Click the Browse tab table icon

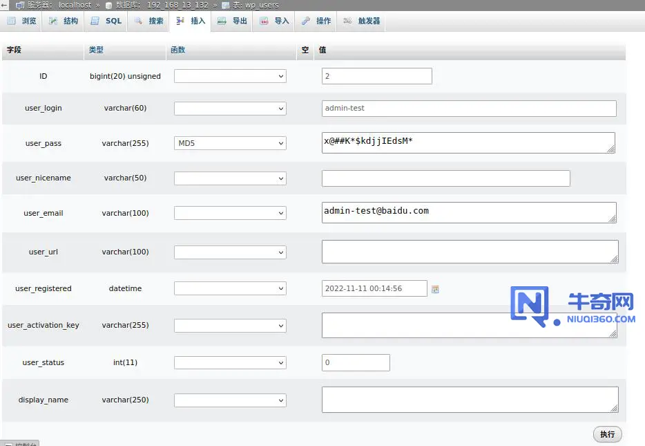[12, 21]
